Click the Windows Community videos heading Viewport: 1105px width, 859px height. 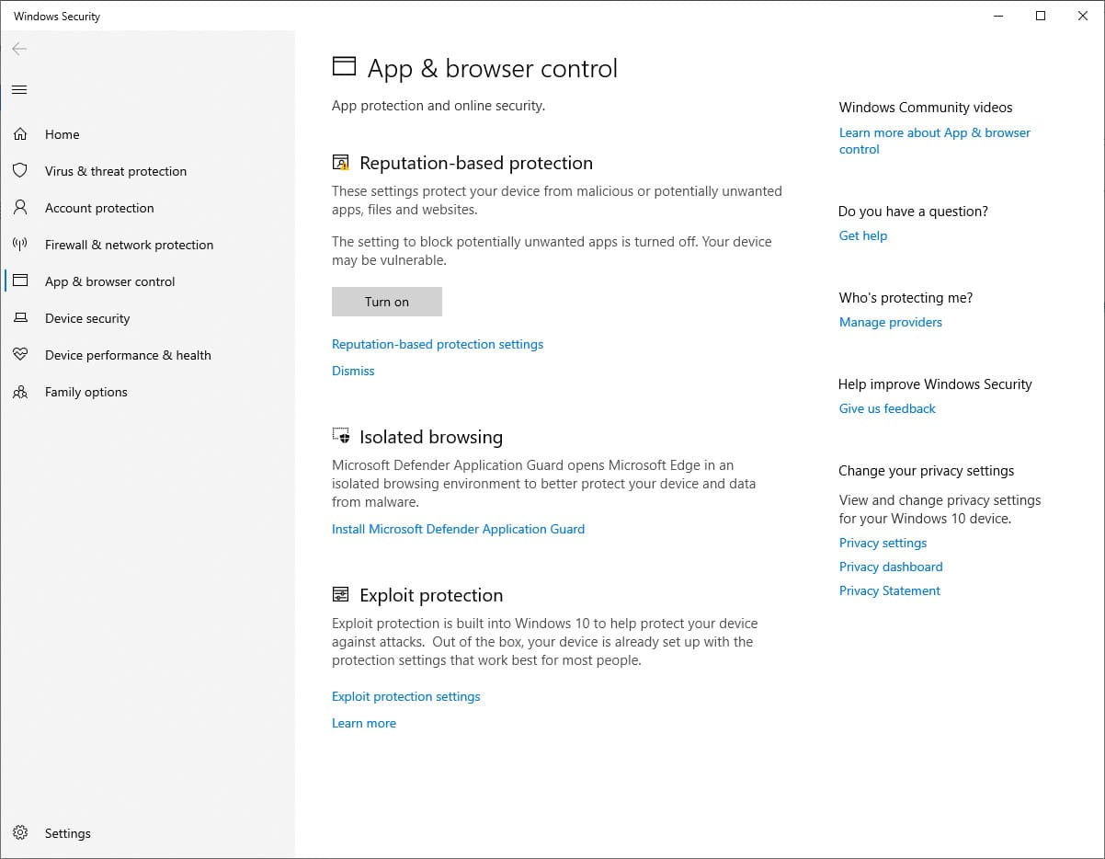[926, 108]
